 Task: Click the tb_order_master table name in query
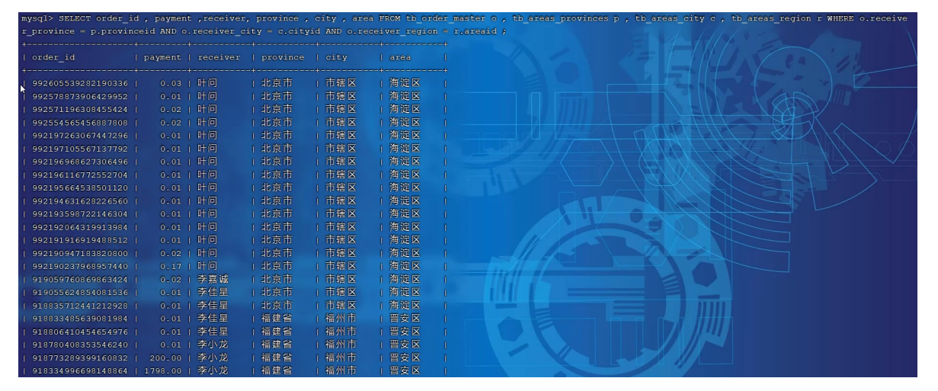438,18
